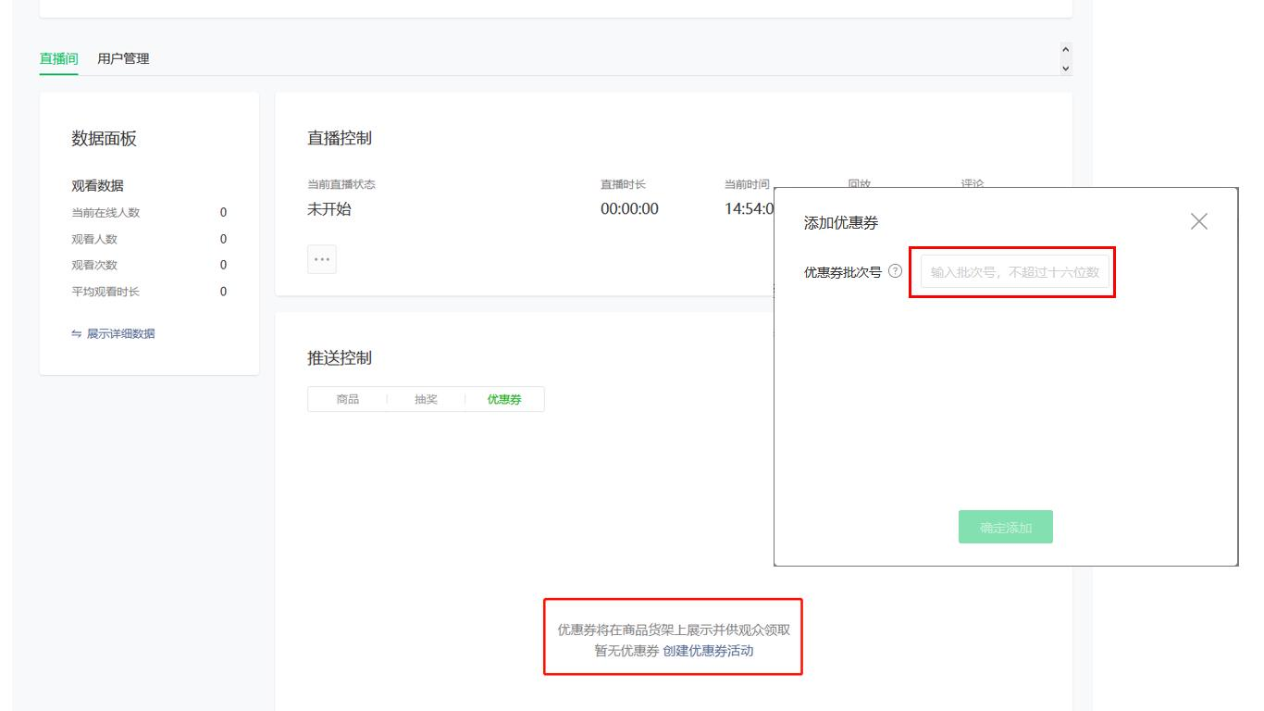The image size is (1264, 711).
Task: Click the swap arrows icon before 展示详细数据
Action: 77,334
